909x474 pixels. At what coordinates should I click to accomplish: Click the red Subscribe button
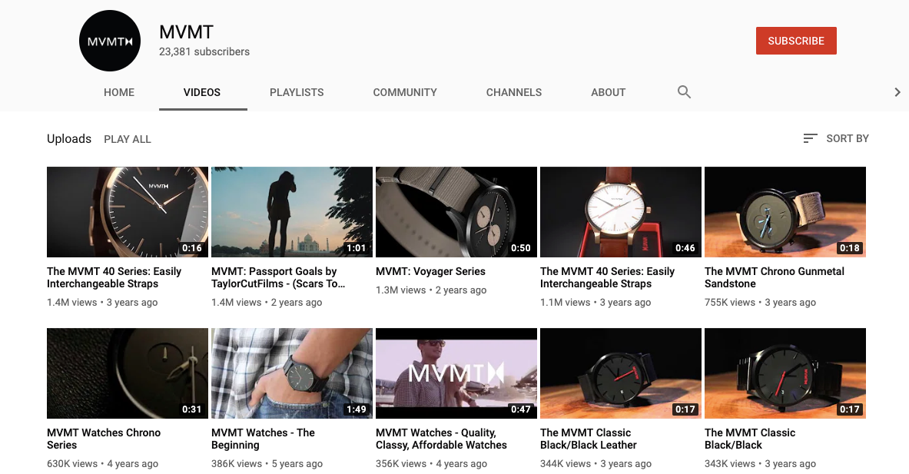(796, 41)
